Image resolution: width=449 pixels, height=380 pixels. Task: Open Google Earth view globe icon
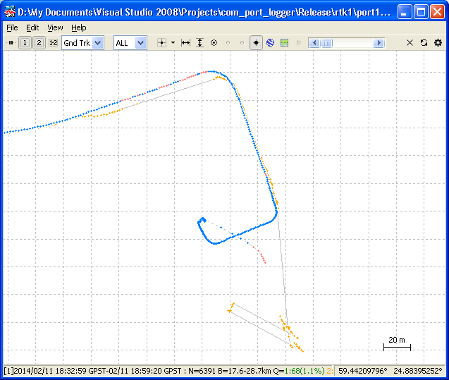point(271,43)
